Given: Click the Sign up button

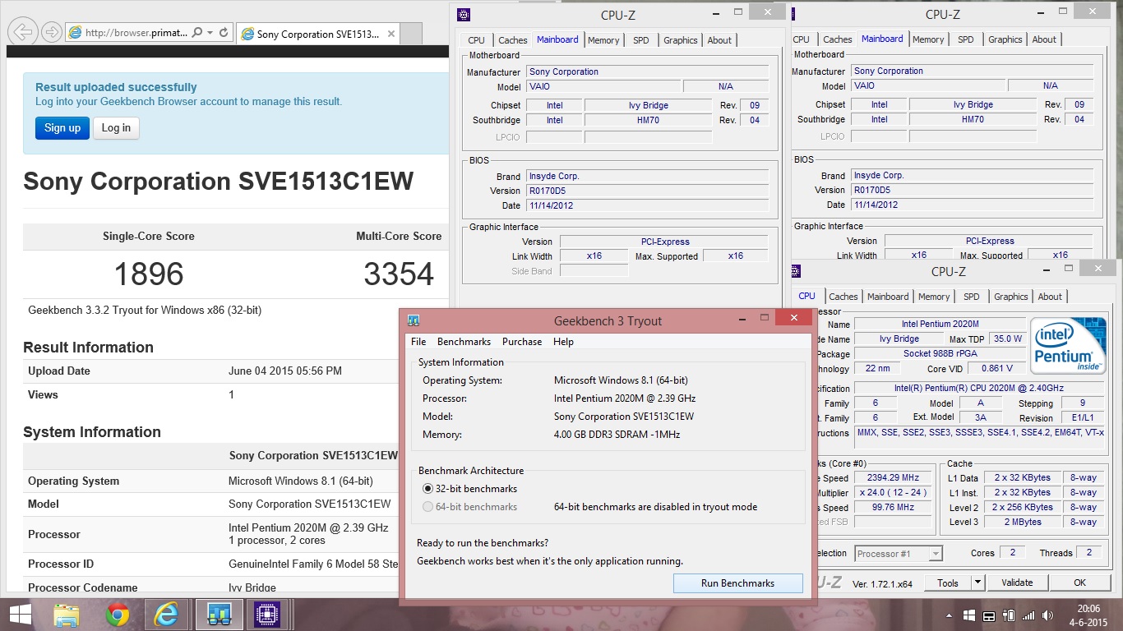Looking at the screenshot, I should (x=62, y=127).
